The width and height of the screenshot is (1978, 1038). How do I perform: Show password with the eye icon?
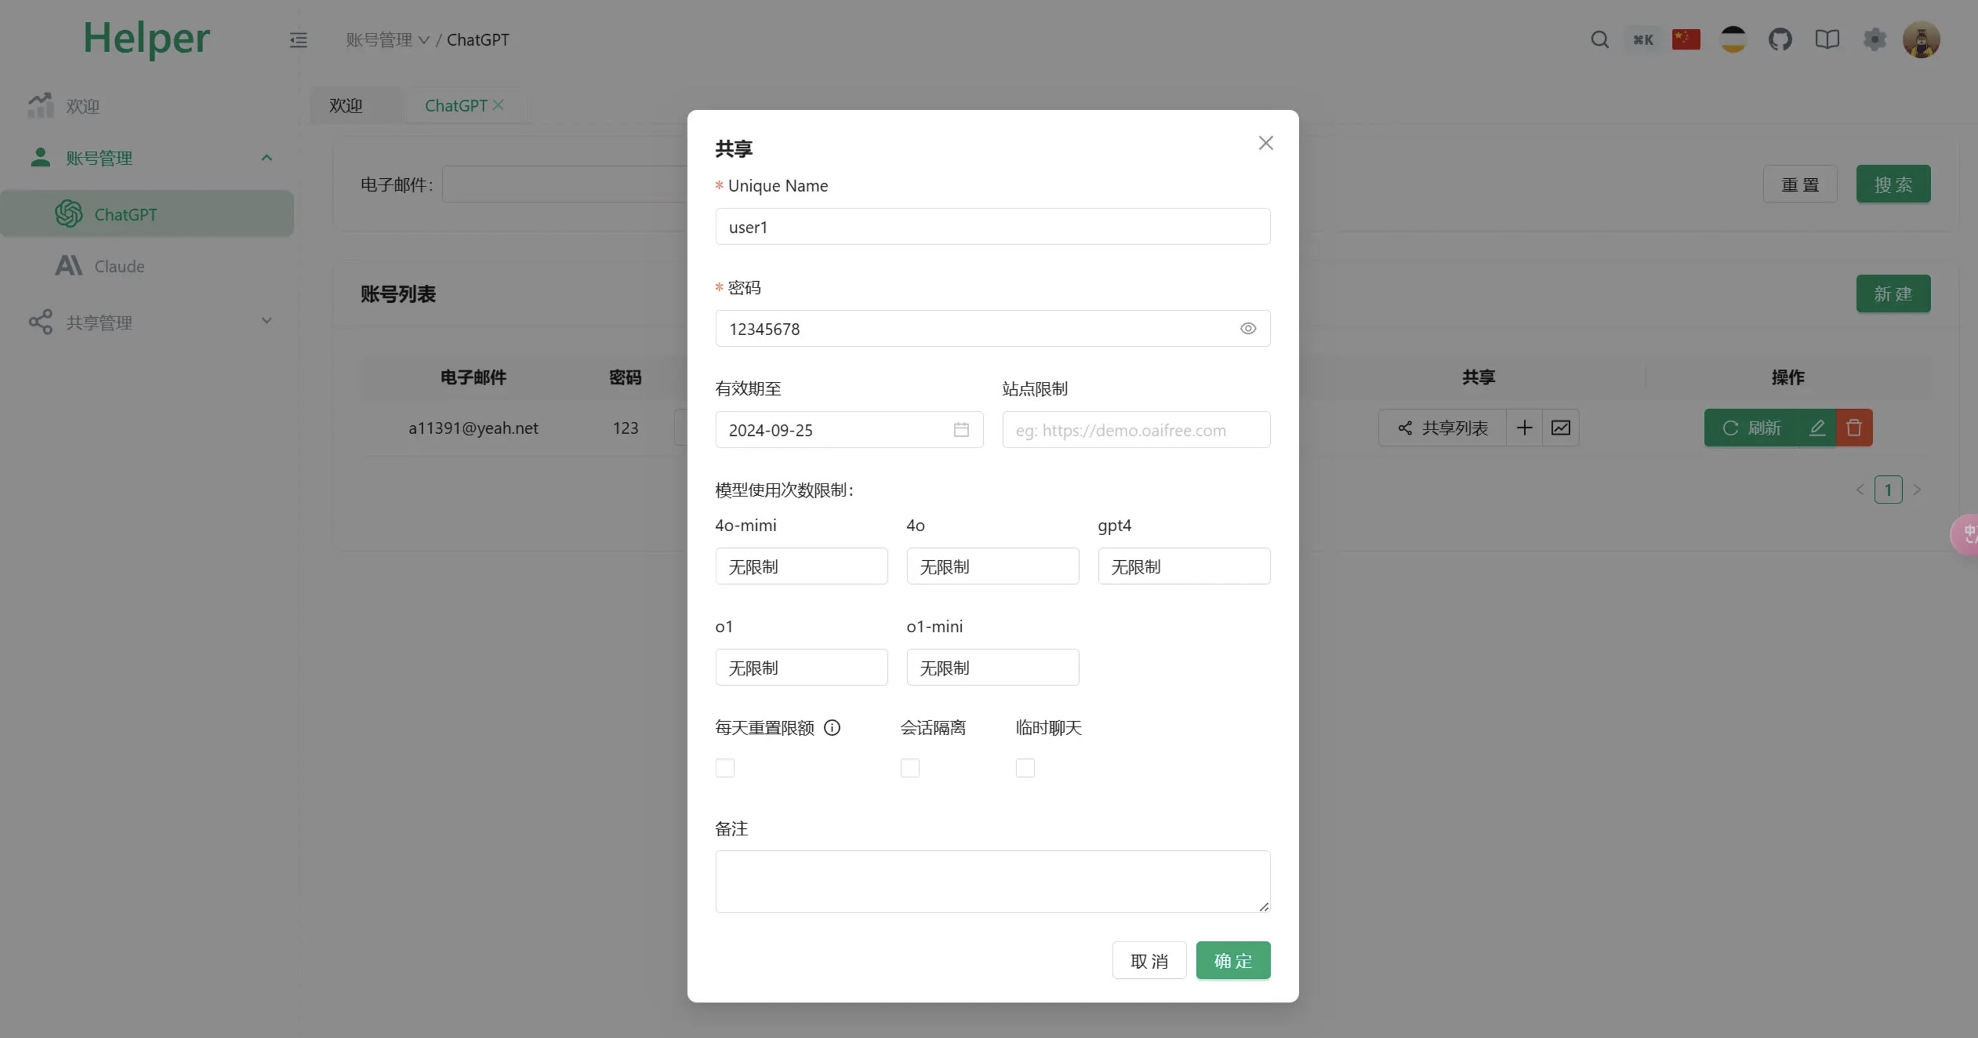1248,329
